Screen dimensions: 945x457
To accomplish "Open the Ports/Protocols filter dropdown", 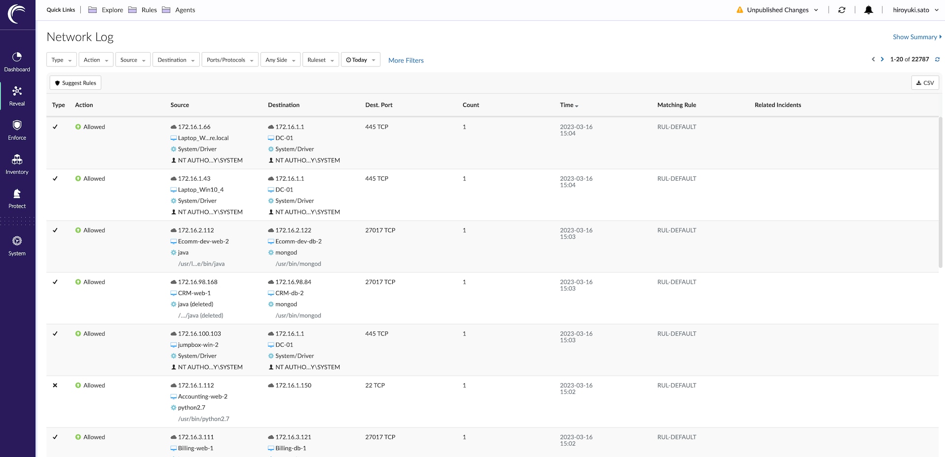I will (230, 60).
